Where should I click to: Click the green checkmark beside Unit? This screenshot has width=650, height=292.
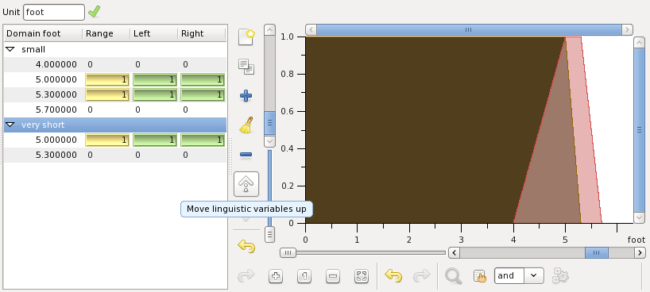(x=94, y=12)
